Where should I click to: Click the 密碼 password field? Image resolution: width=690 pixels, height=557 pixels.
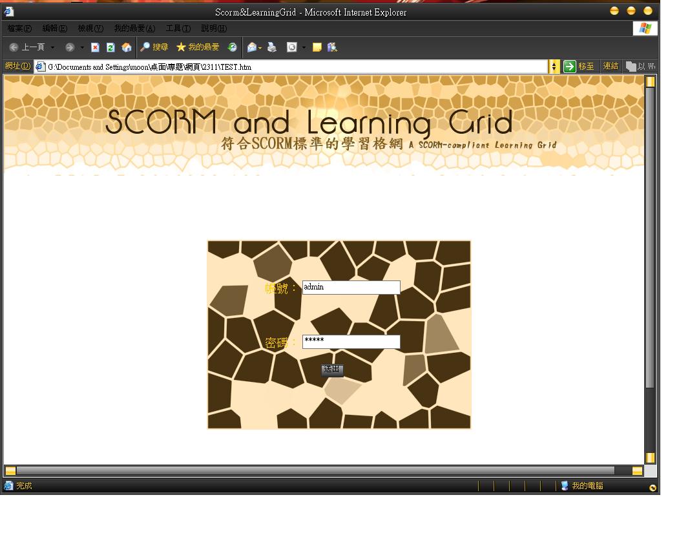pos(351,341)
